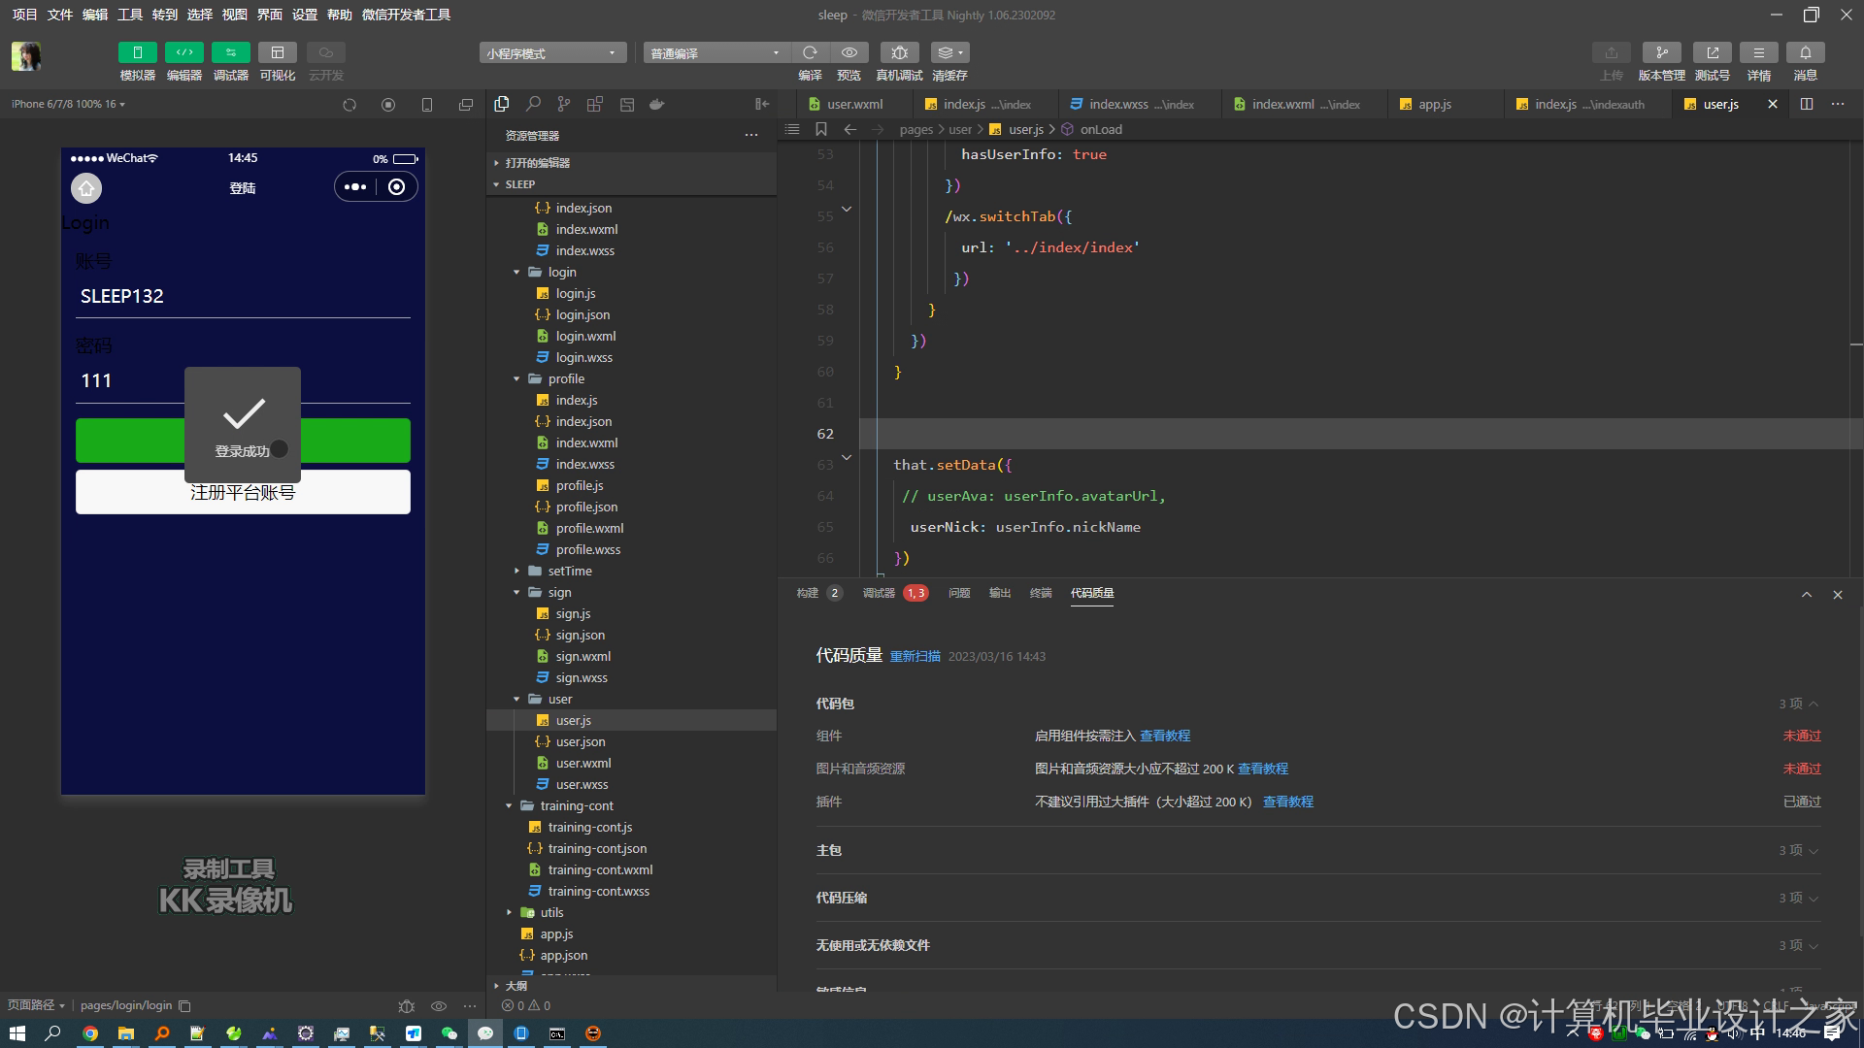Click the split editor icon at top right
This screenshot has height=1048, width=1864.
coord(1806,104)
